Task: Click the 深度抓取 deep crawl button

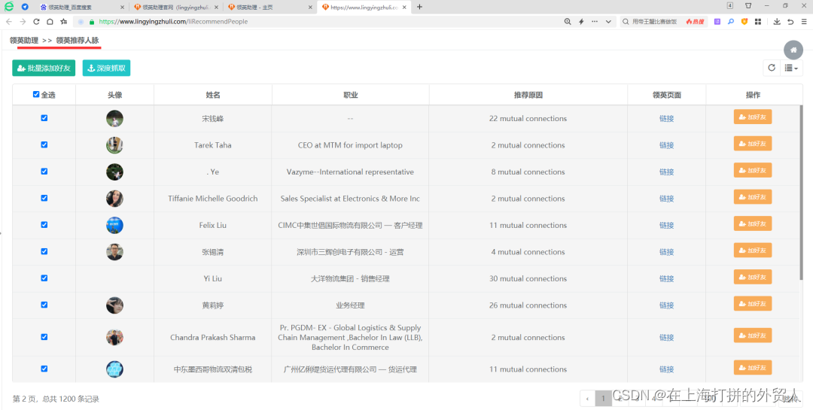Action: coord(106,68)
